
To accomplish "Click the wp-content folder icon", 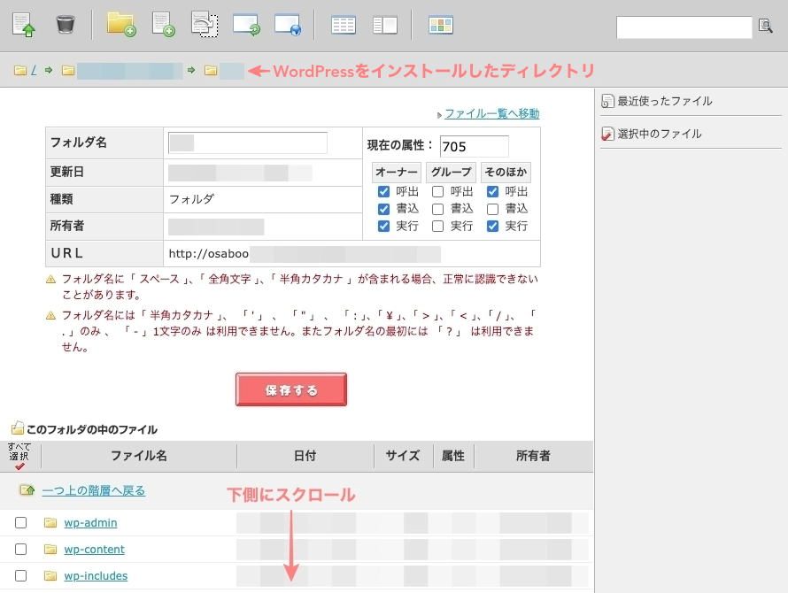I will point(50,550).
